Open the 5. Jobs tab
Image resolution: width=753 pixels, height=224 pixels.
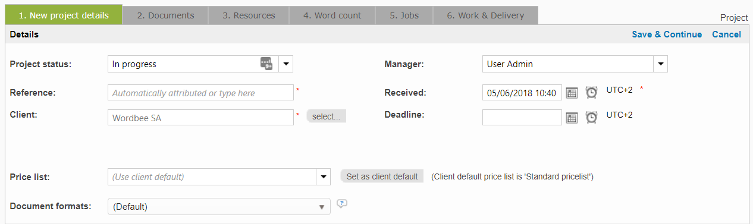coord(404,15)
